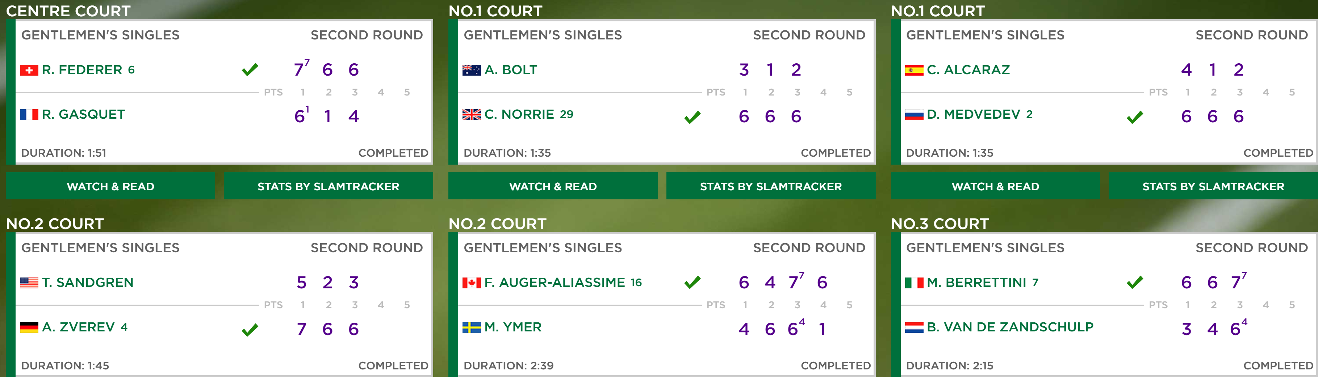The height and width of the screenshot is (377, 1318).
Task: Click the French flag next to R. Gasquet
Action: coord(29,114)
